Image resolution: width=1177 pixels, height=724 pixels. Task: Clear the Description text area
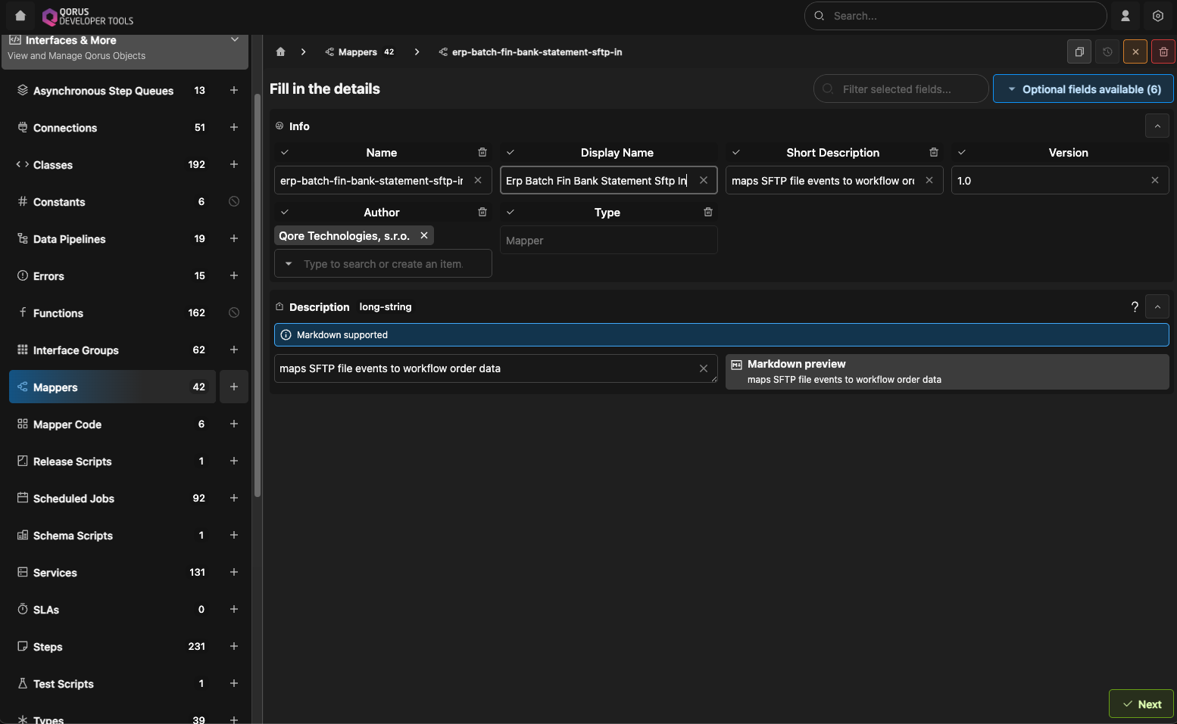click(x=704, y=368)
